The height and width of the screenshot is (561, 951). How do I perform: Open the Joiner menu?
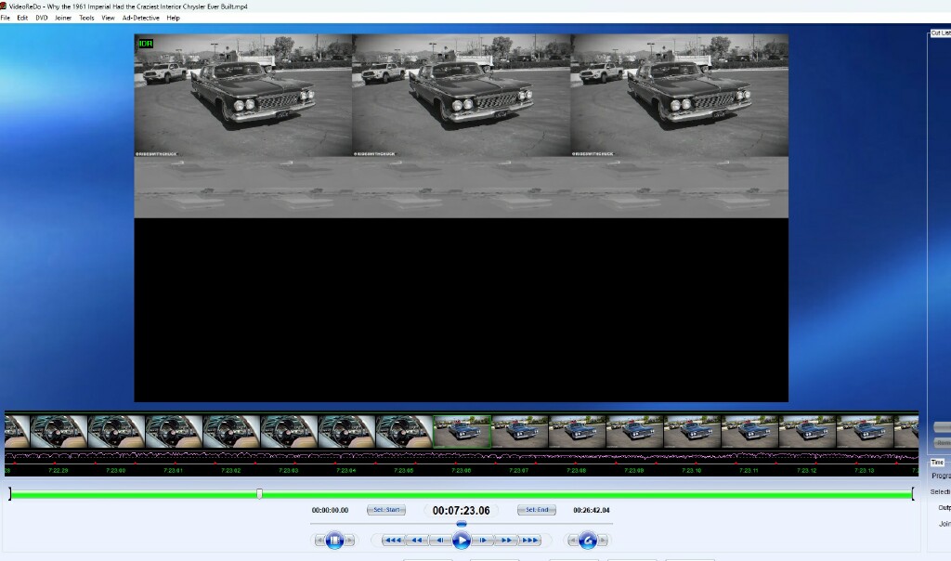click(63, 18)
